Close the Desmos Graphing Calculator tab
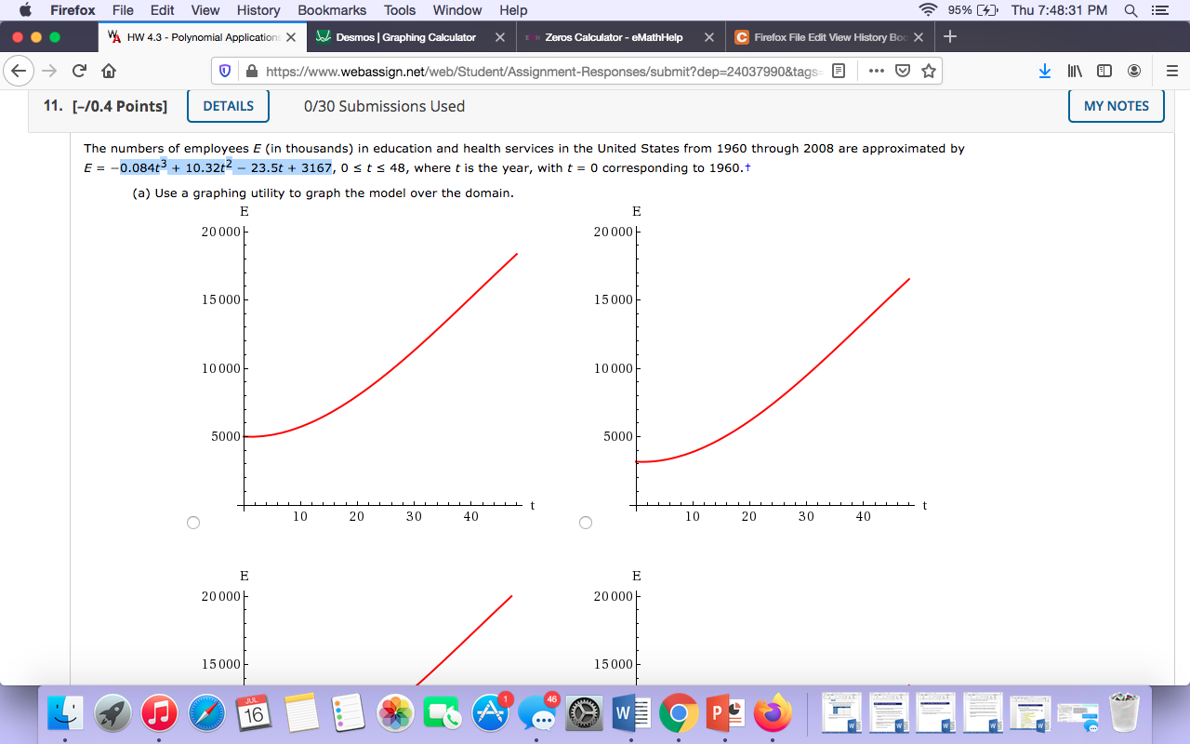The image size is (1190, 744). 500,37
